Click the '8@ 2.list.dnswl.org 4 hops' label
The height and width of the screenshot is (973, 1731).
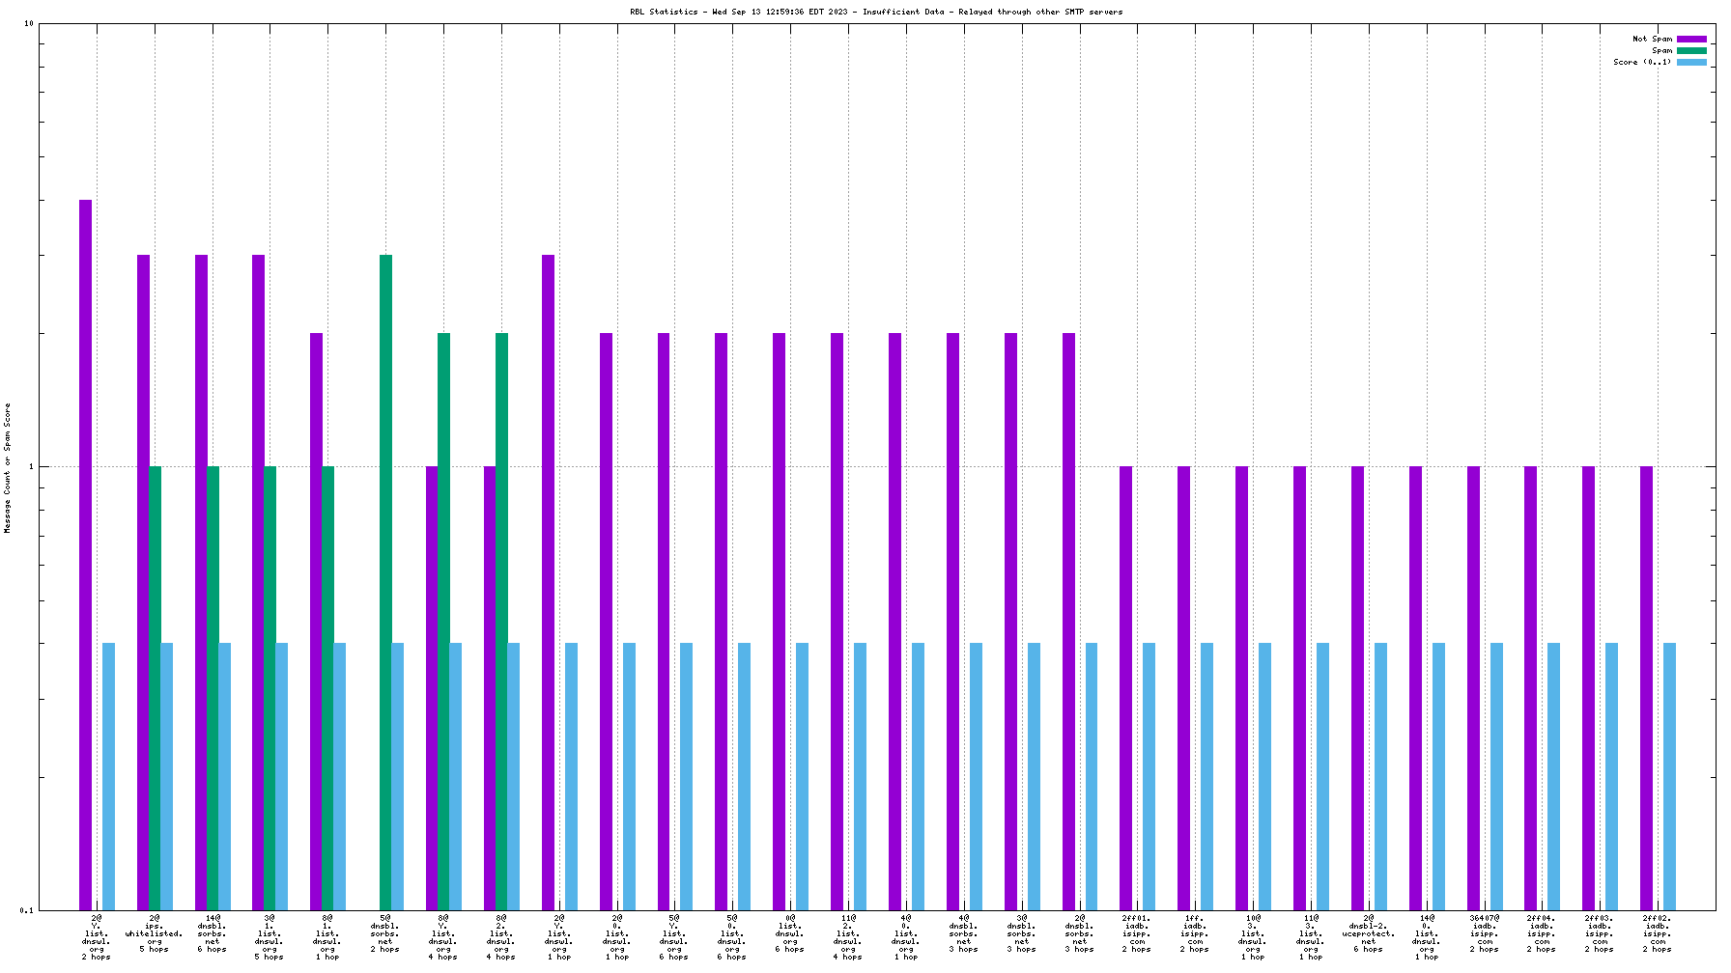[501, 937]
